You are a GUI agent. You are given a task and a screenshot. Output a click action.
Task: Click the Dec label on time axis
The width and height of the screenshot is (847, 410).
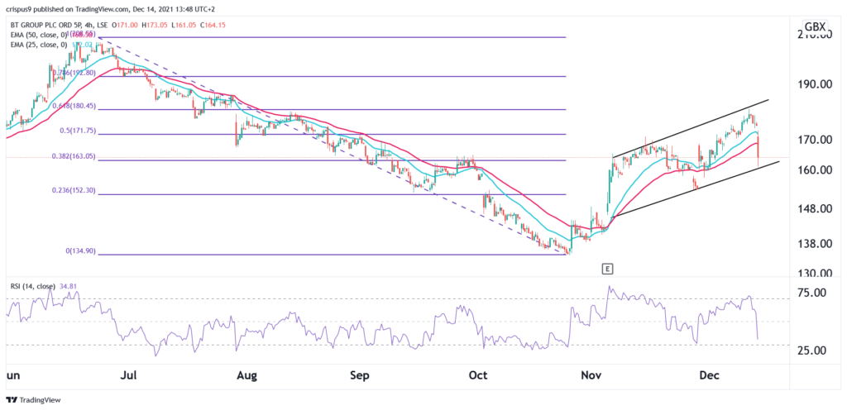click(709, 376)
